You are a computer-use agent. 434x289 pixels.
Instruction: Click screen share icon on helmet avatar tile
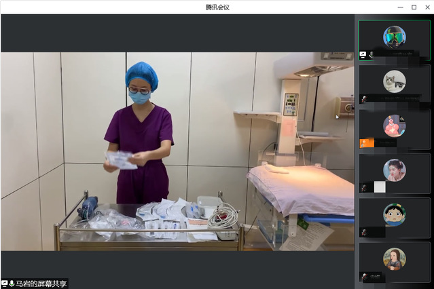tap(363, 54)
